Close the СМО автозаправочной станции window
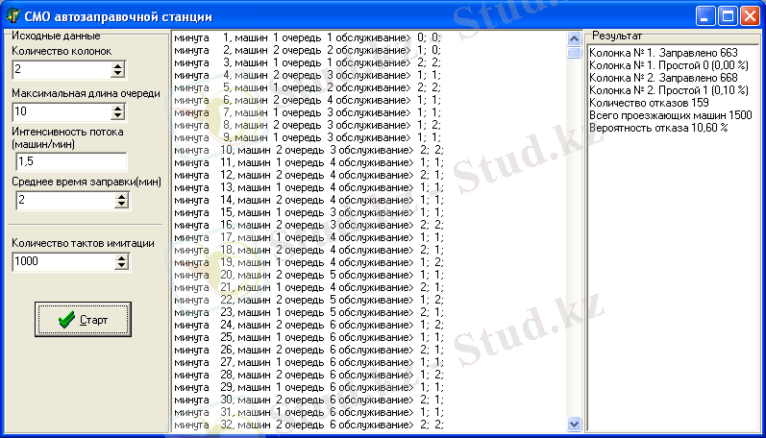Image resolution: width=766 pixels, height=438 pixels. [750, 16]
